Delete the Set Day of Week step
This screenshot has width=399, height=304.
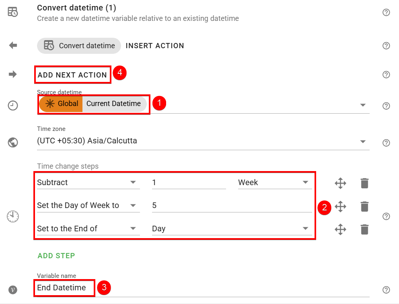pos(364,206)
